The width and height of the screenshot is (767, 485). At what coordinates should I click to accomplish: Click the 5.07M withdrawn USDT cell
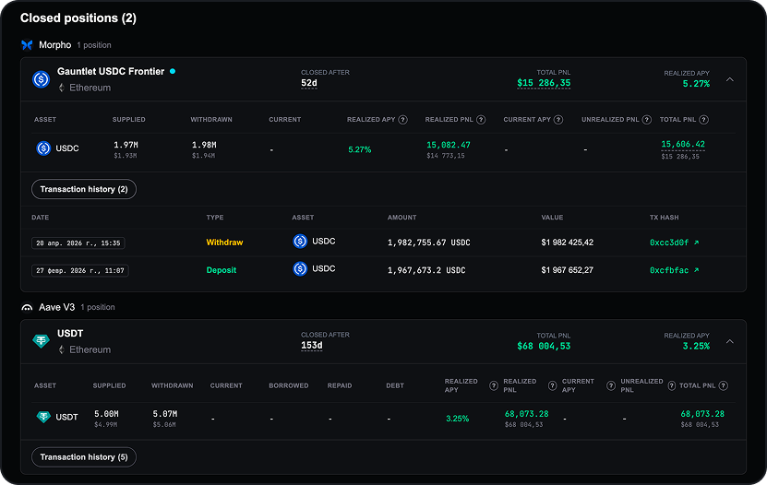[165, 414]
